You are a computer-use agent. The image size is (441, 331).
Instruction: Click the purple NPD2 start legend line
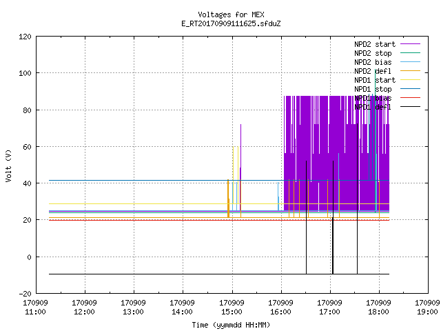(410, 44)
